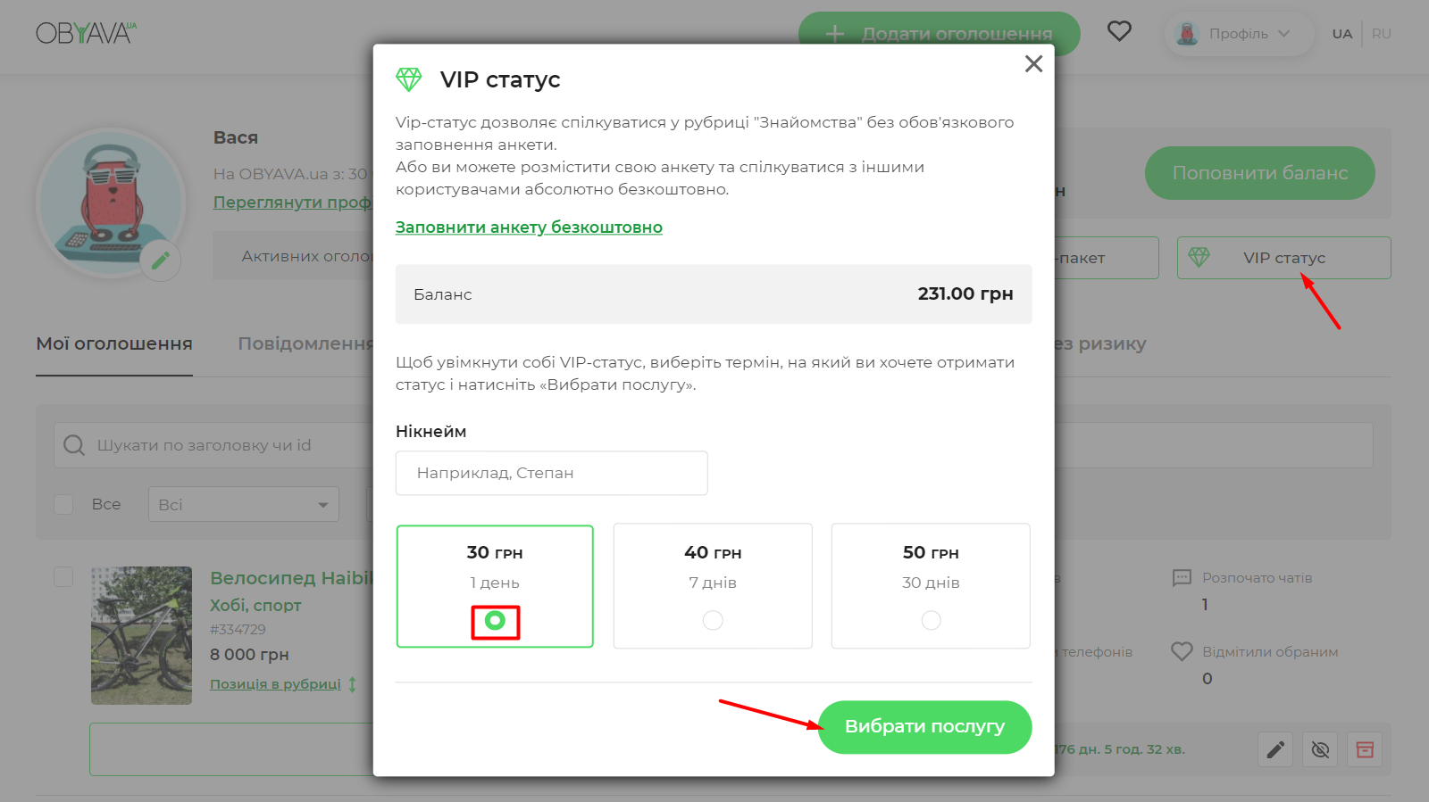Edit avatar using the pencil icon on photo
This screenshot has height=802, width=1429.
pyautogui.click(x=161, y=260)
